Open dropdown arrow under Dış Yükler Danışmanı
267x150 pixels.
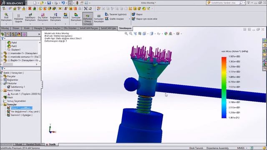[x=43, y=24]
